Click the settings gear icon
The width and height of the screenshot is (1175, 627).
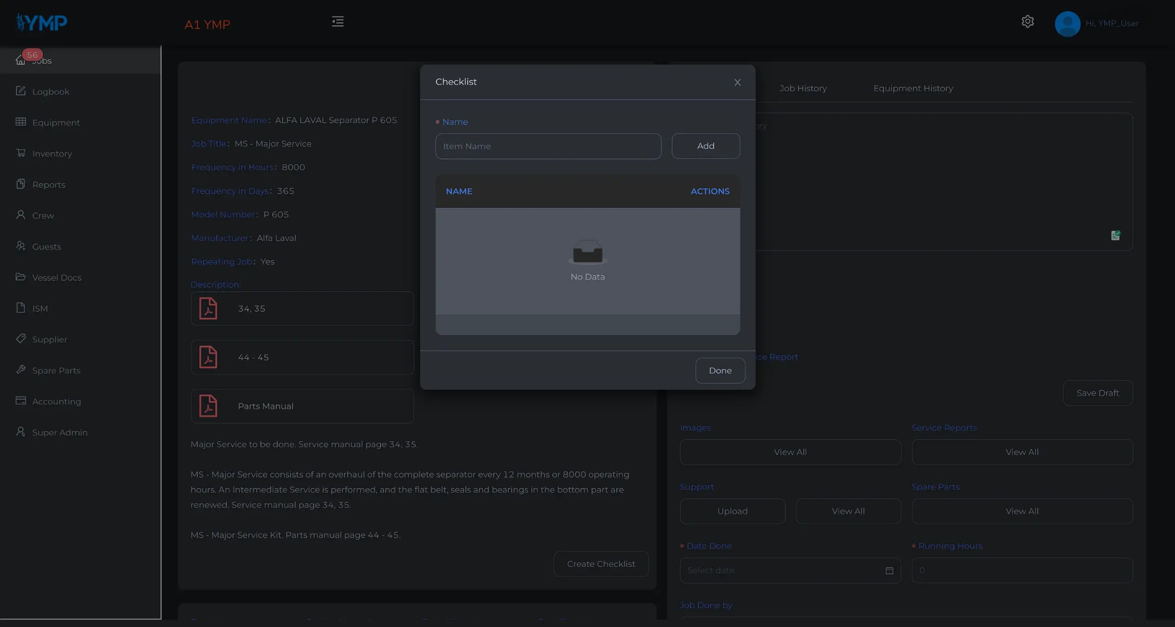point(1027,22)
